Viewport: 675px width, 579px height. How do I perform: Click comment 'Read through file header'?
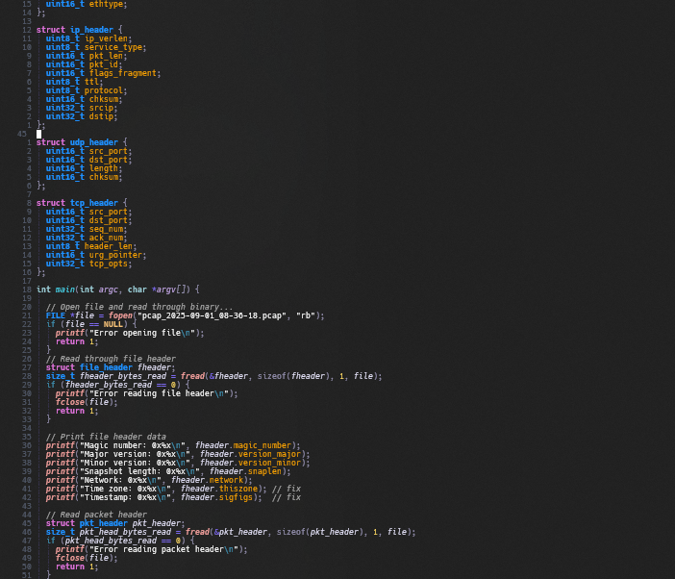[111, 359]
